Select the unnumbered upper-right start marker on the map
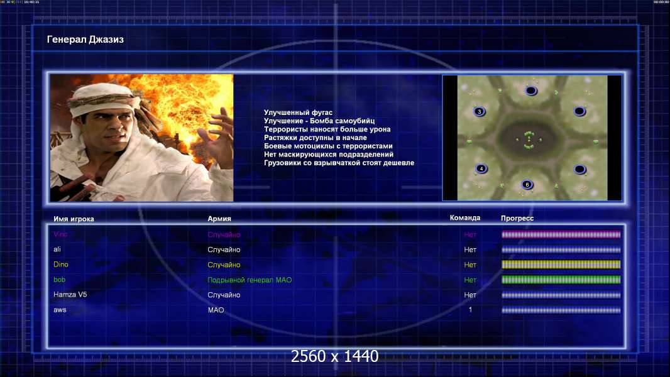Viewport: 670px width, 377px height. (x=579, y=111)
